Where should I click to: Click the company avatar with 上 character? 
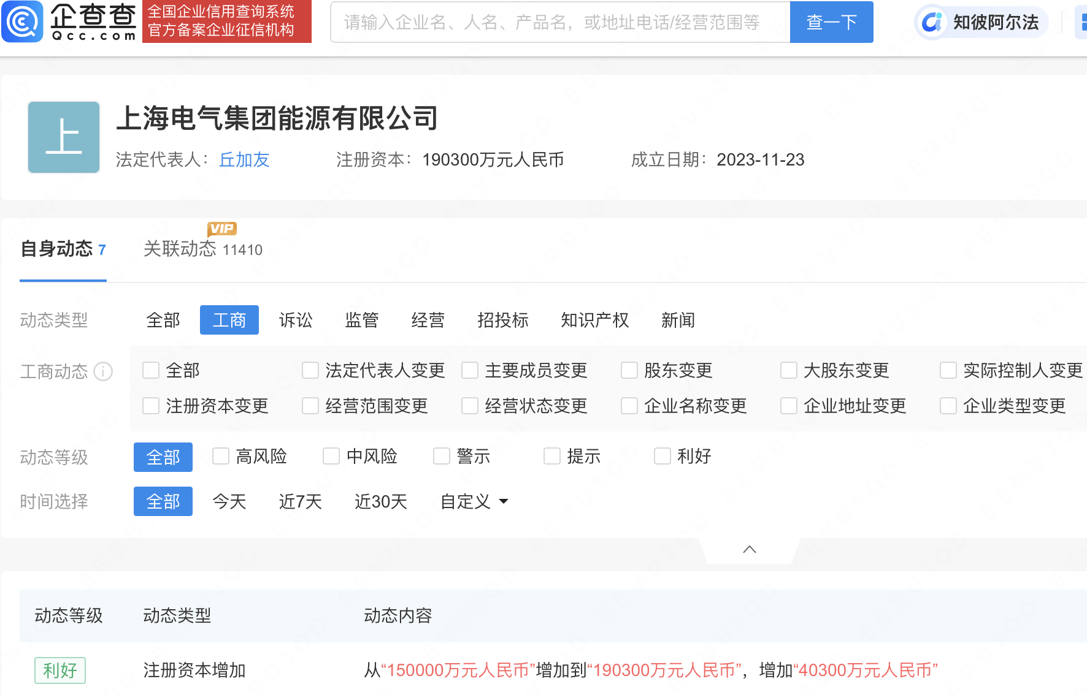pyautogui.click(x=63, y=137)
